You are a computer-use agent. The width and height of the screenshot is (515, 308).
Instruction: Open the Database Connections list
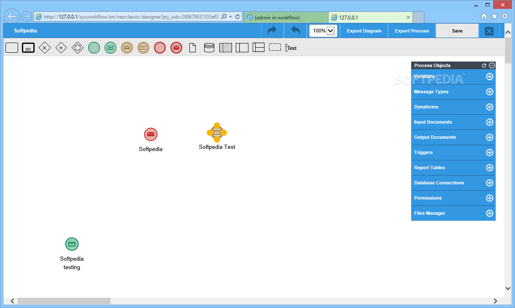pos(439,183)
